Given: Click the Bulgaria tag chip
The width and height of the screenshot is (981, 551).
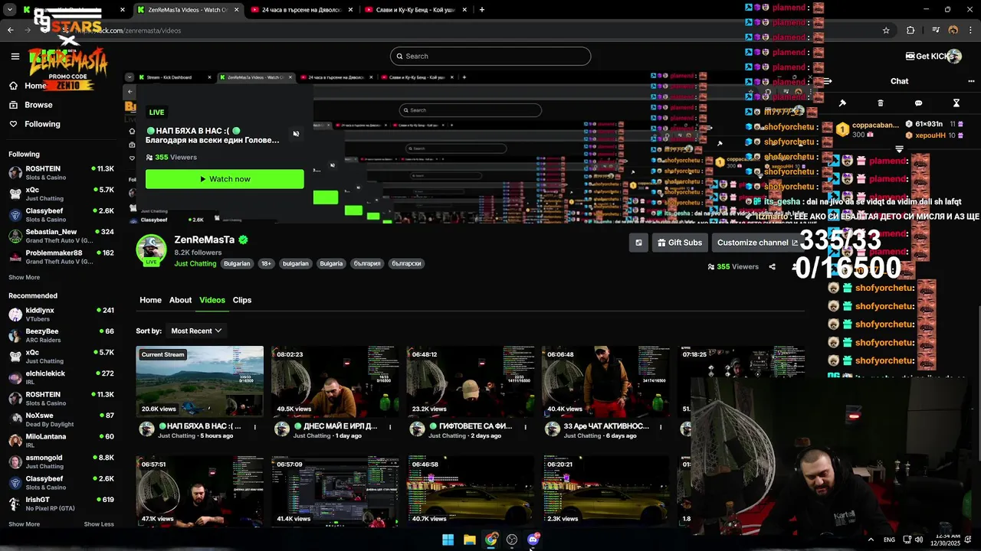Looking at the screenshot, I should tap(331, 264).
